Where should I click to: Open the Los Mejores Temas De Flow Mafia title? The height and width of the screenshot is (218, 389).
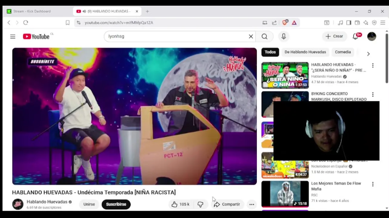(x=336, y=186)
